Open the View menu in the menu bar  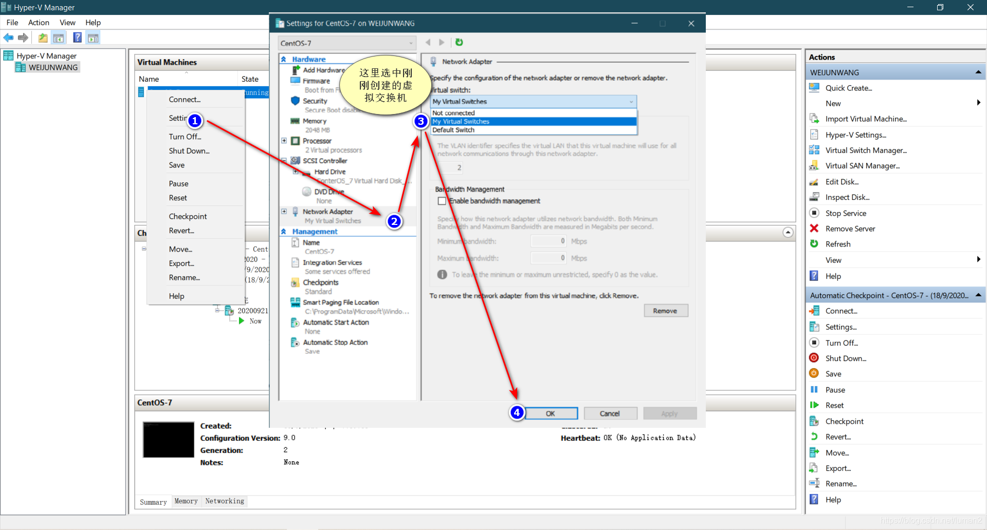(67, 23)
